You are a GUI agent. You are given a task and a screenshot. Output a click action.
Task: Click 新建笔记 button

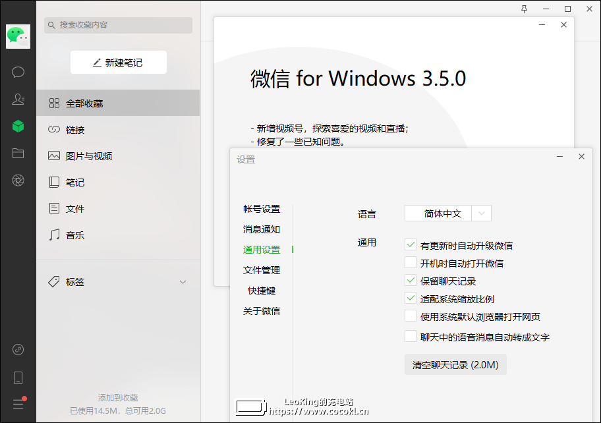pyautogui.click(x=119, y=63)
